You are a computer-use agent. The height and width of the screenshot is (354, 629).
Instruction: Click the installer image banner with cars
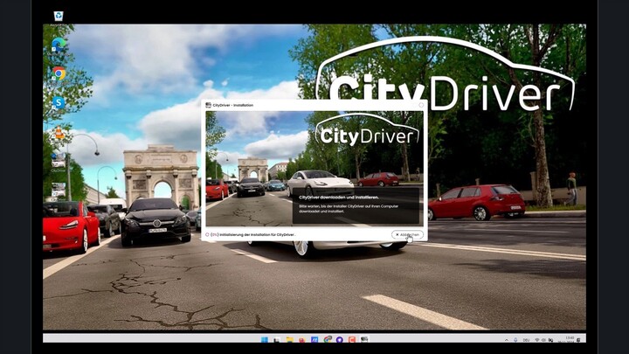[x=262, y=166]
